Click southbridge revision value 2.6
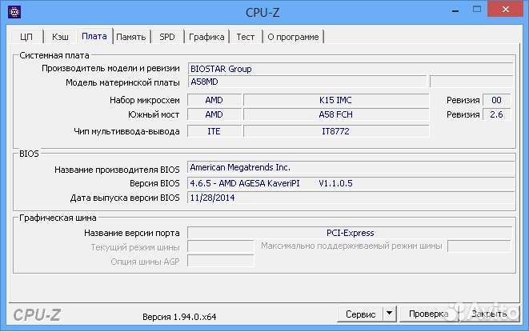This screenshot has height=332, width=529. pyautogui.click(x=496, y=114)
